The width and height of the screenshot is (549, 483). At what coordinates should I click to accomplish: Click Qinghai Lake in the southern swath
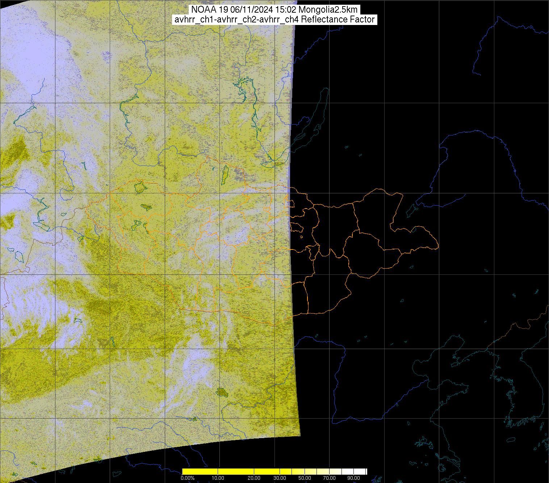pyautogui.click(x=221, y=392)
